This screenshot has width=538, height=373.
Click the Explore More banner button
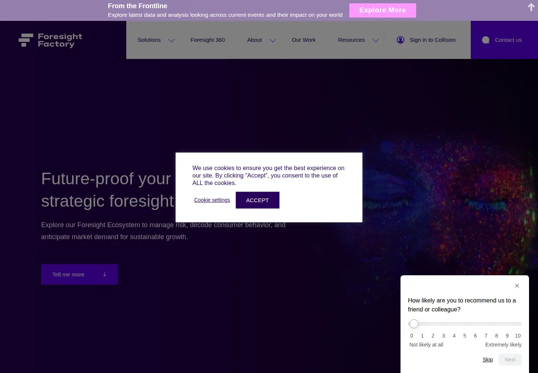pyautogui.click(x=383, y=10)
